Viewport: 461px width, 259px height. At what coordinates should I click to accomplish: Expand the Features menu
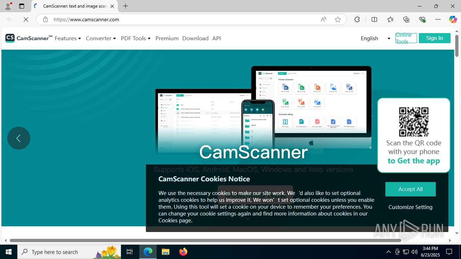point(68,38)
